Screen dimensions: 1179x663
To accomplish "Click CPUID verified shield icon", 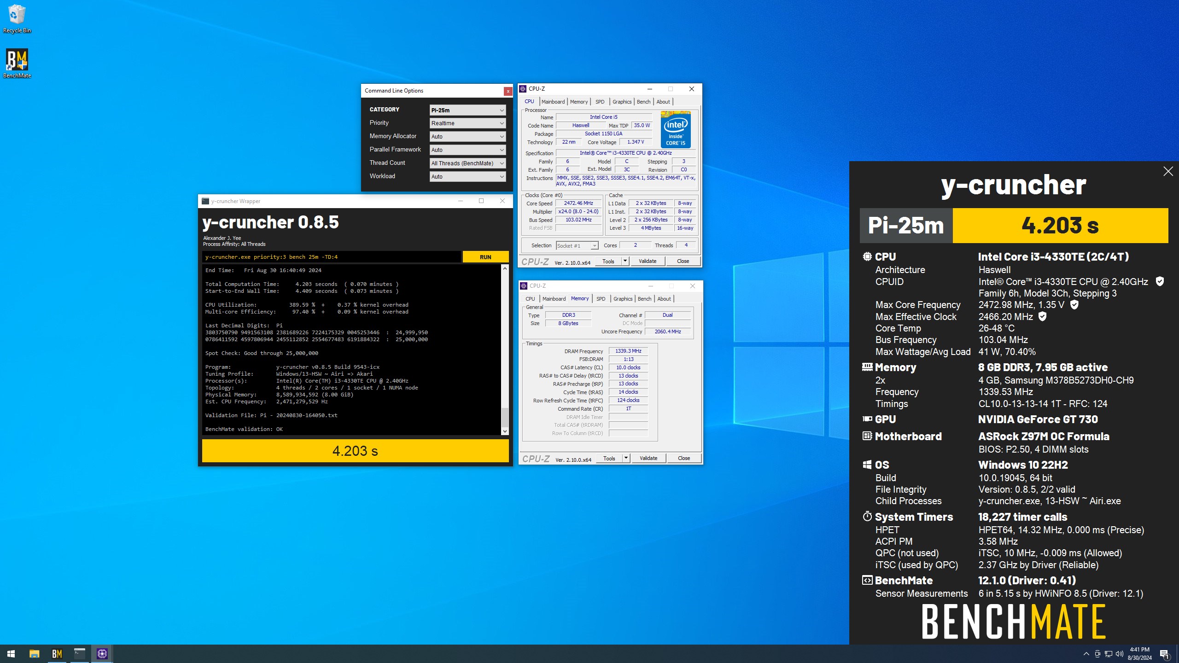I will 1160,281.
